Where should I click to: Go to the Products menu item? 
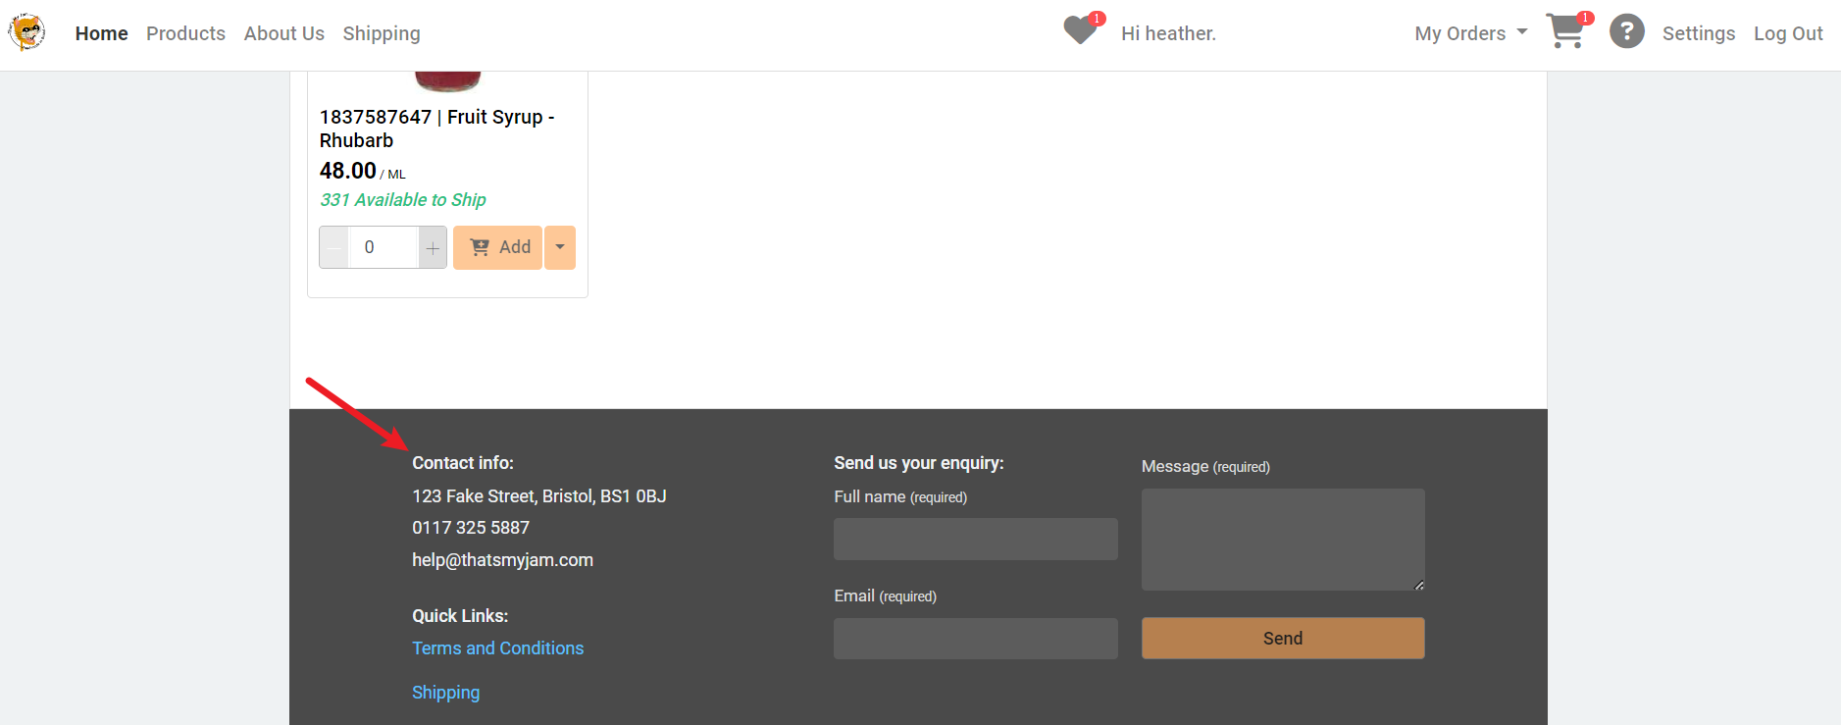(x=186, y=33)
